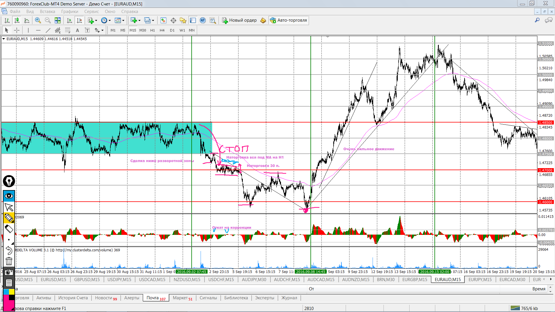Screen dimensions: 555x312
Task: Click the Новый ордер button
Action: (x=239, y=20)
